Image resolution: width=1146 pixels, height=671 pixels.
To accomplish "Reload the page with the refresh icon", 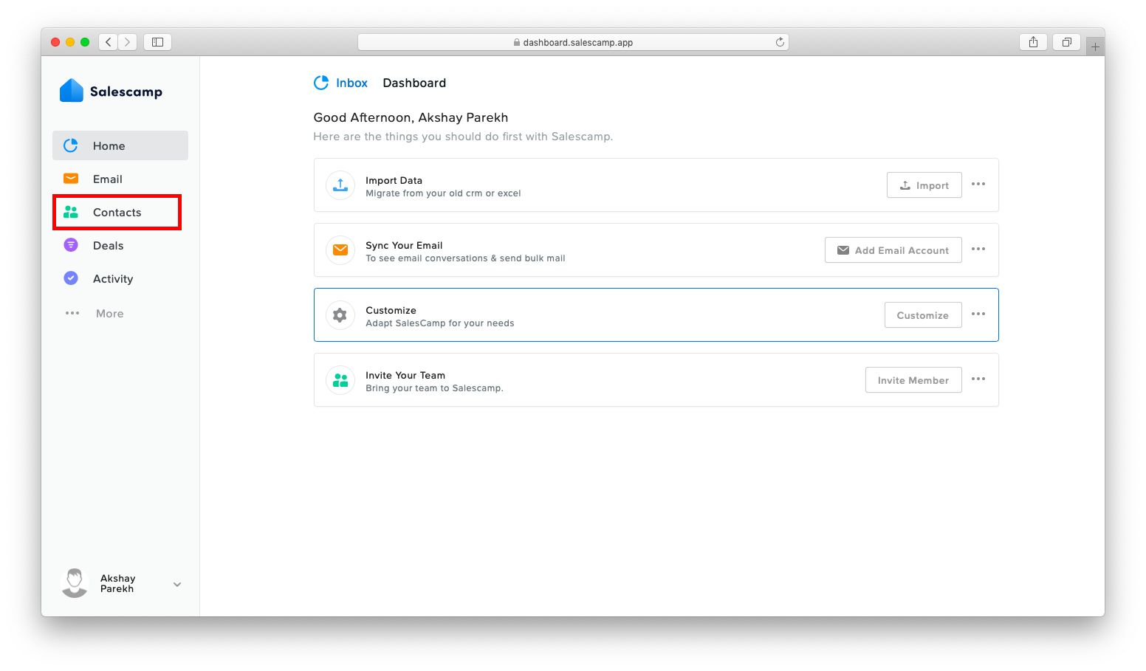I will [x=780, y=42].
